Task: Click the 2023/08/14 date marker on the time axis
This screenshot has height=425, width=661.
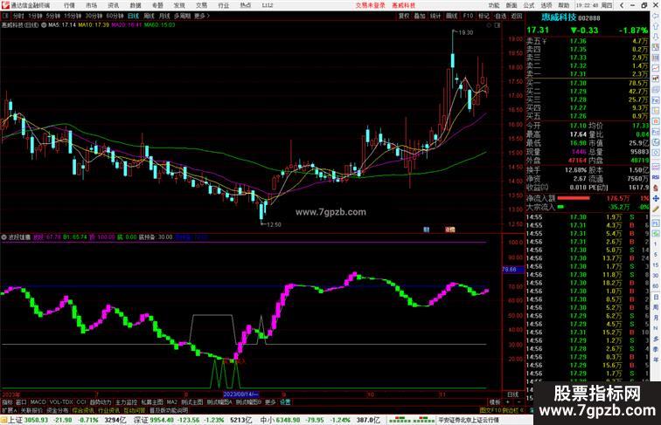Action: 240,394
